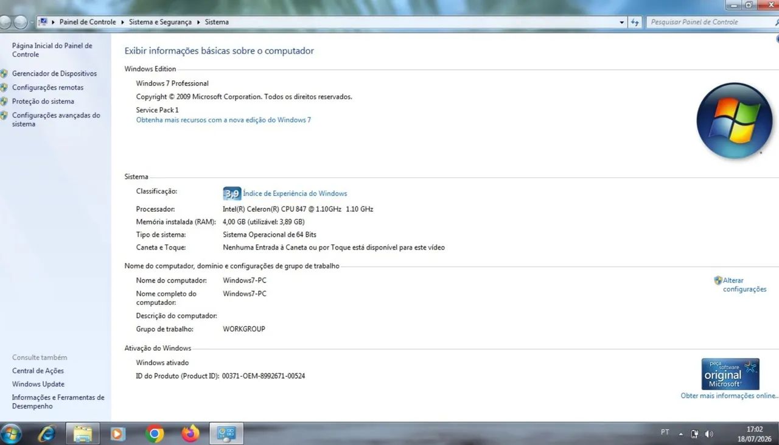Open Windows Explorer folder icon in taskbar
779x445 pixels.
point(82,433)
